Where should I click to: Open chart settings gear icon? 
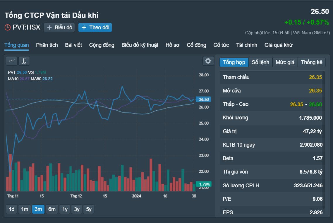click(x=208, y=61)
